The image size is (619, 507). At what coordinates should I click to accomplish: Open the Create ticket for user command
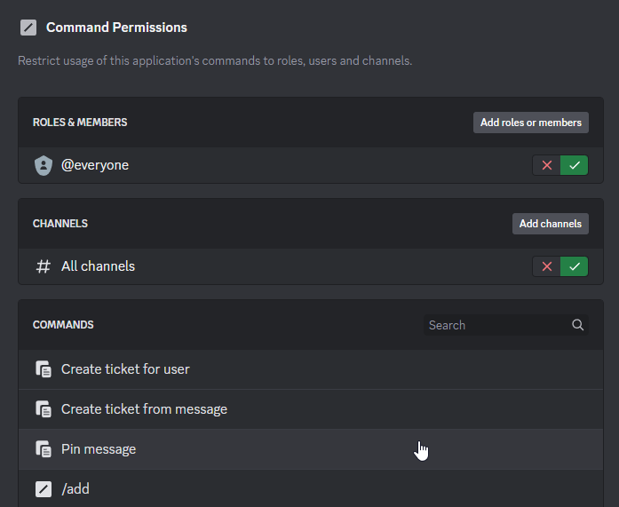(x=125, y=369)
